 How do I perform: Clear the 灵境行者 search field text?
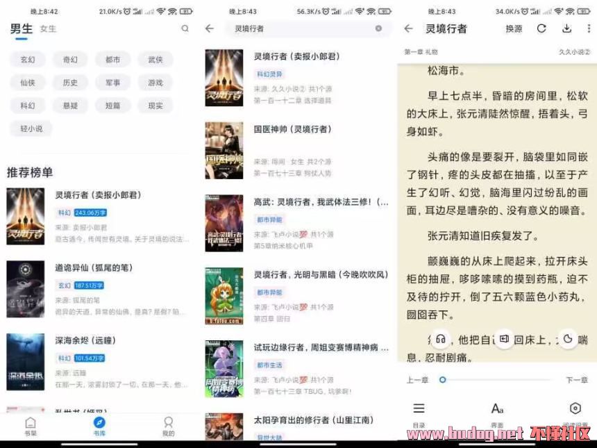tap(378, 28)
